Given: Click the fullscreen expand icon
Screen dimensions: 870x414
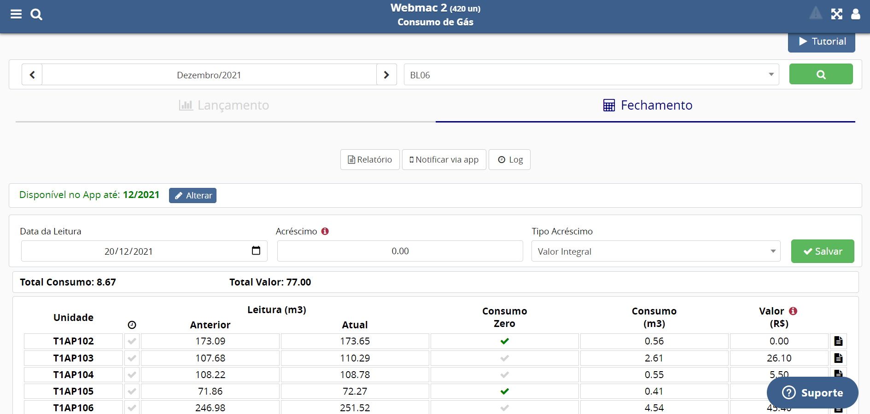Looking at the screenshot, I should 836,14.
